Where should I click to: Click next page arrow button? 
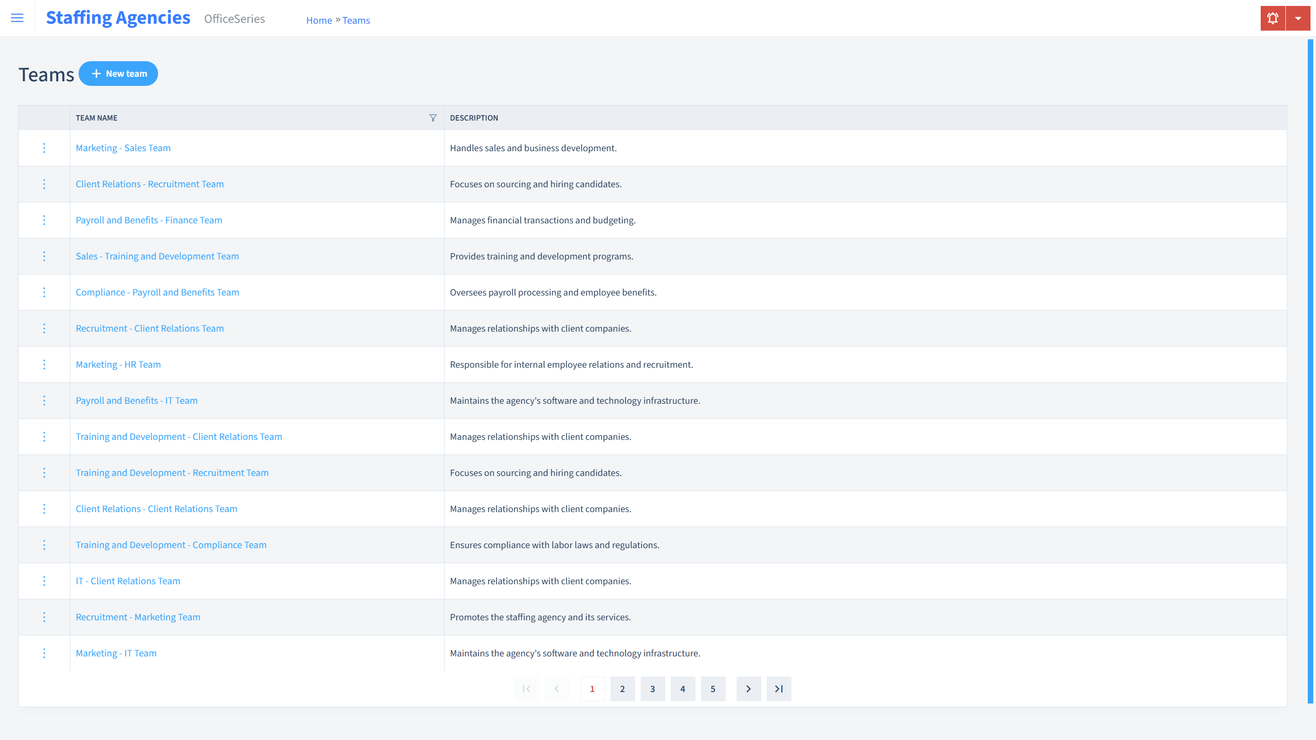pos(748,688)
